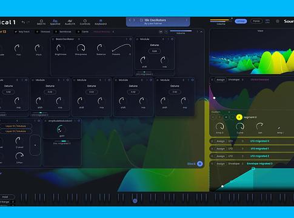The image size is (294, 218).
Task: Toggle AmplitudeModulation power button
Action: point(79,121)
